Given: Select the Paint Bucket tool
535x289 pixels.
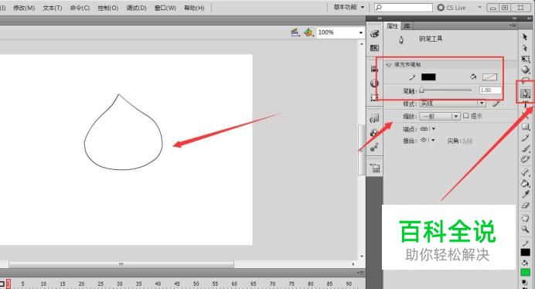Looking at the screenshot, I should click(x=526, y=183).
